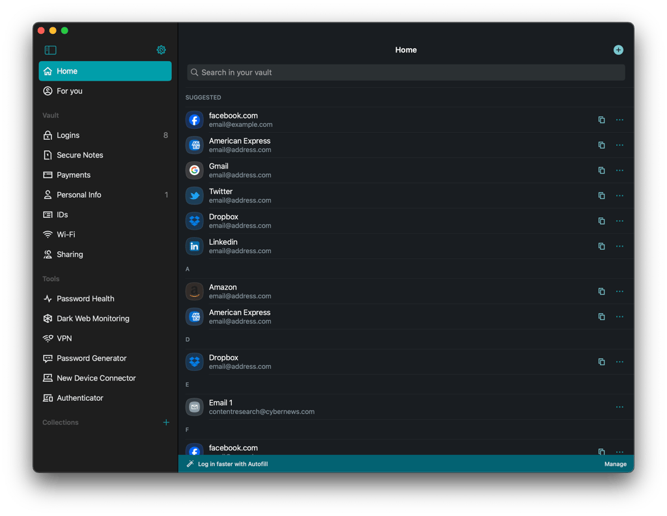Viewport: 667px width, 516px height.
Task: Go to the Sharing section
Action: (x=105, y=254)
